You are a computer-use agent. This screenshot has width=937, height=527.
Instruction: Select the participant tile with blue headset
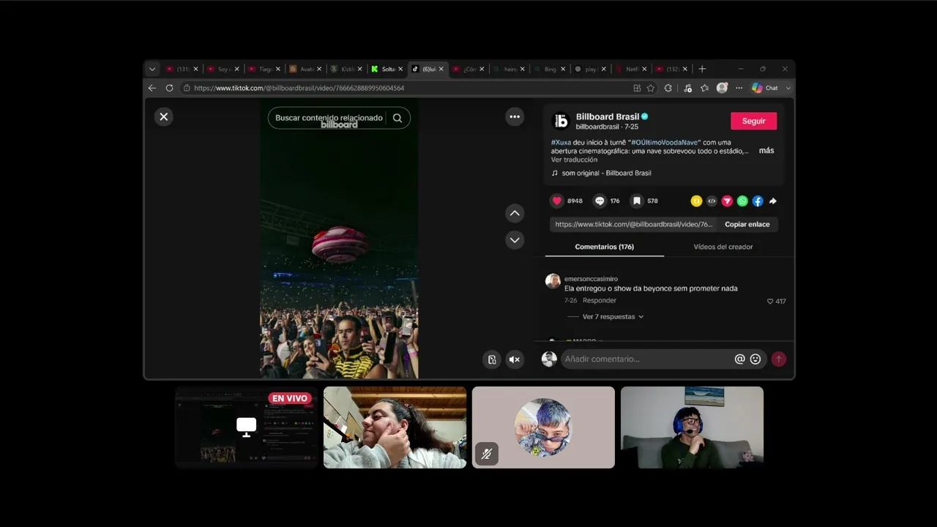click(x=692, y=427)
